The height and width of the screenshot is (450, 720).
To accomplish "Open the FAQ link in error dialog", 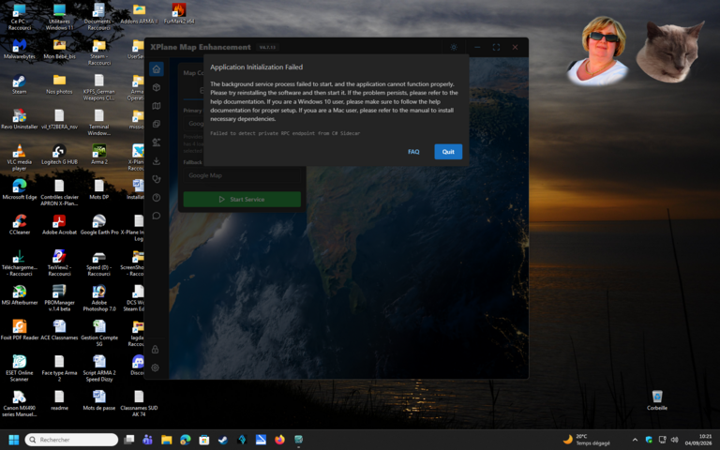I will click(x=413, y=152).
